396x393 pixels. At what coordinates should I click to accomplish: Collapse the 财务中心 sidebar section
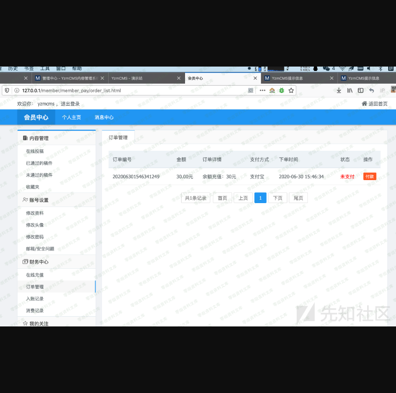[x=39, y=262]
